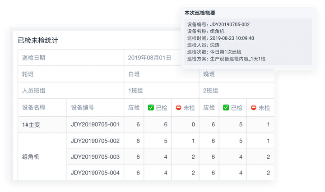Click the 应检 header under 白班
Screen dimensions: 325x192
134,108
